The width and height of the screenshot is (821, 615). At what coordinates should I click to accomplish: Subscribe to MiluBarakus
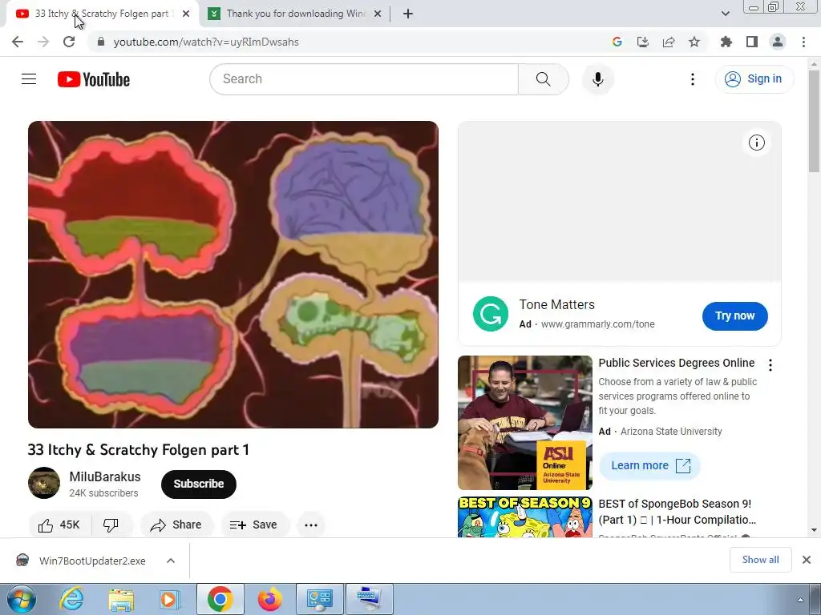[x=199, y=484]
